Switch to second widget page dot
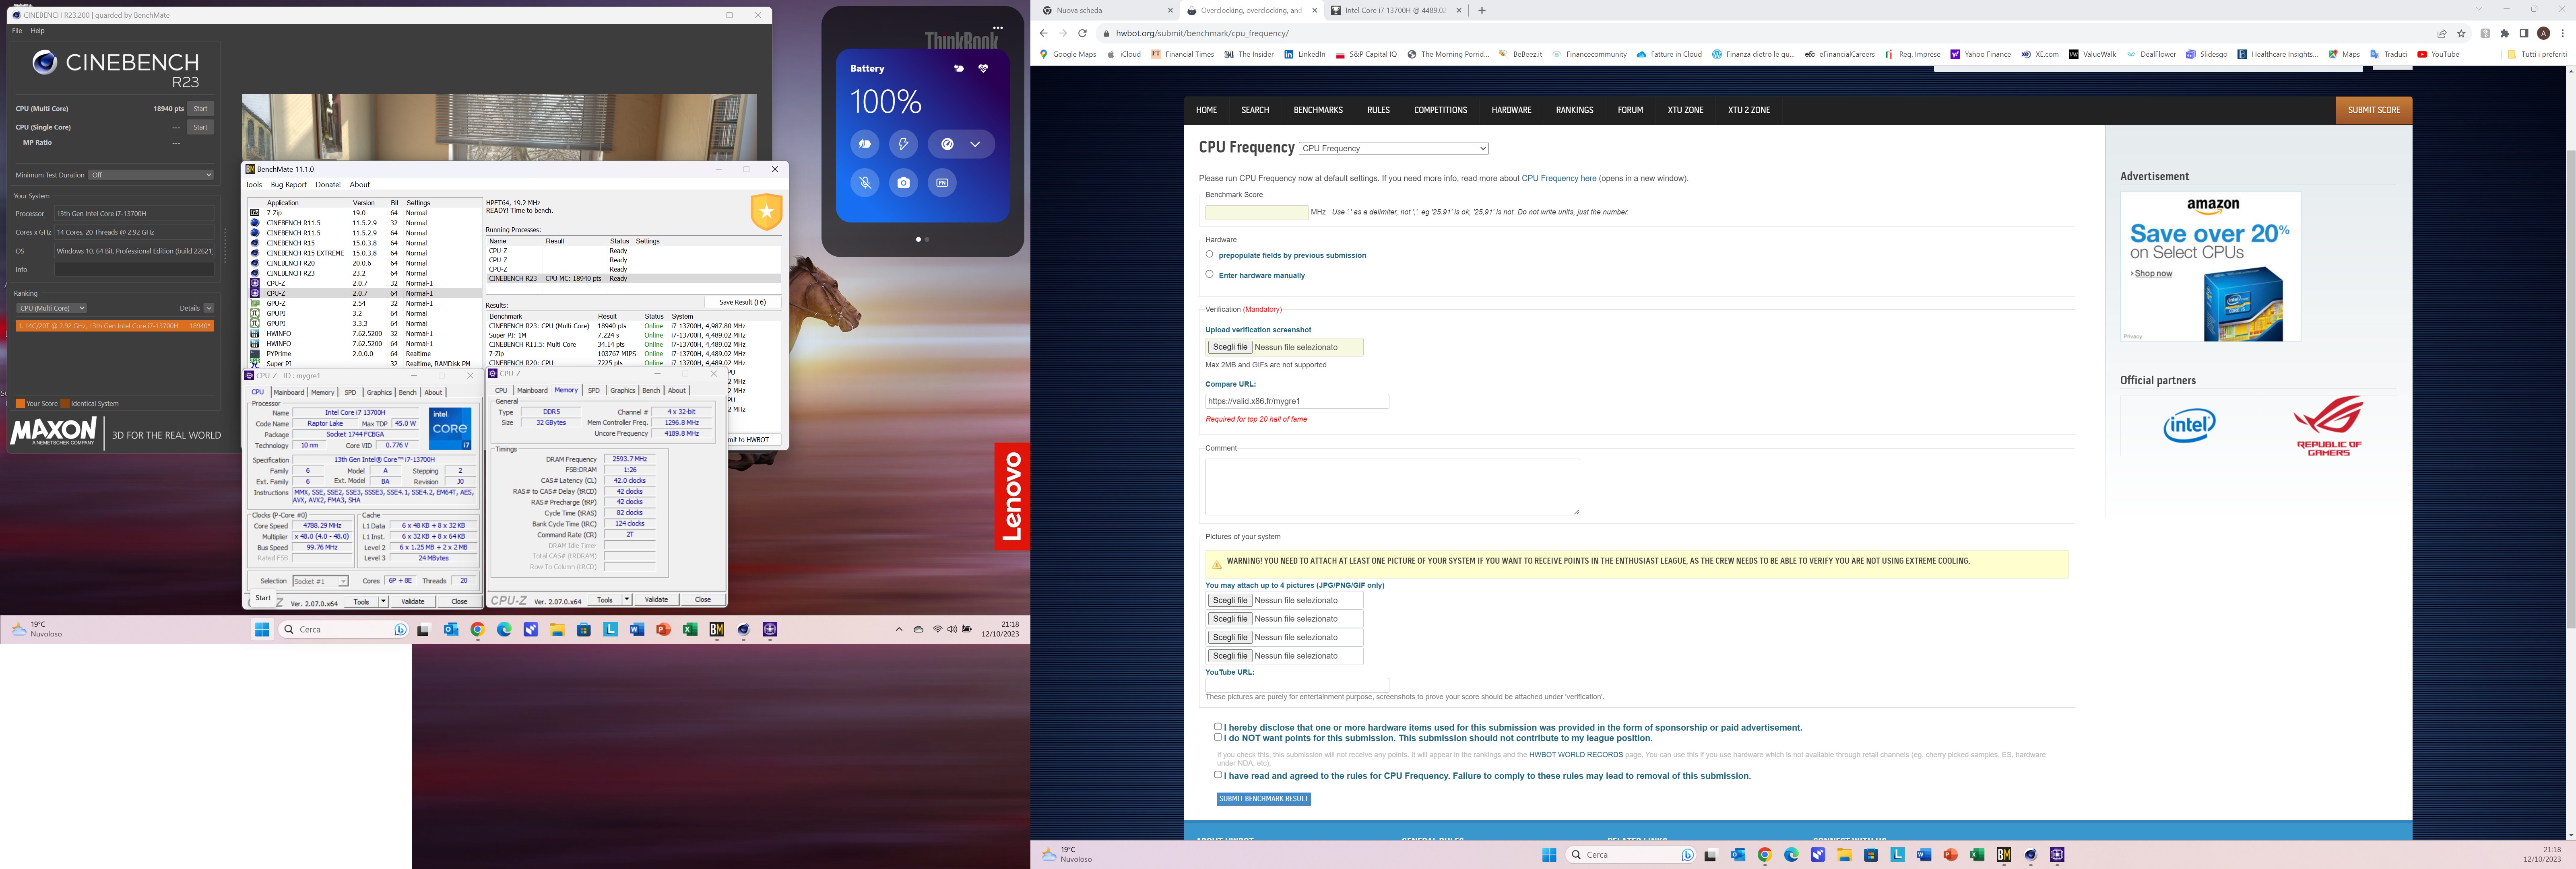 point(927,239)
